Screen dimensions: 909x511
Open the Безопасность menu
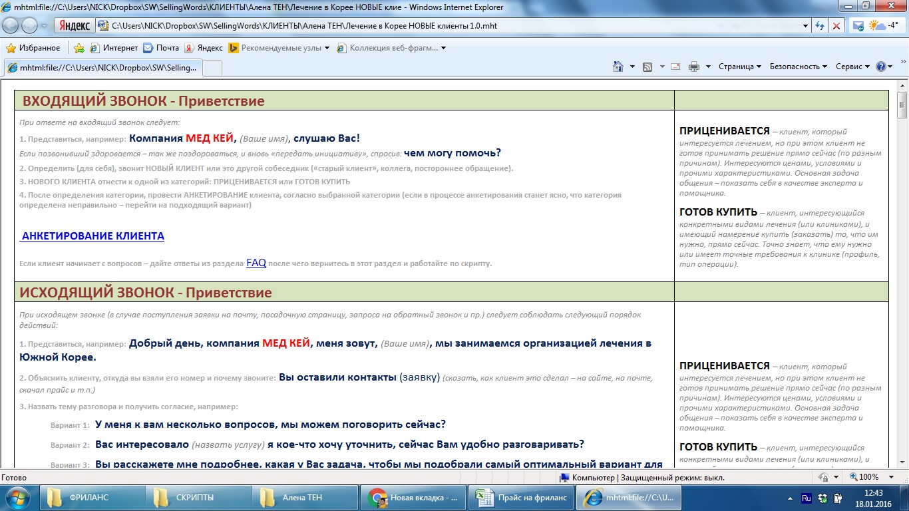click(x=799, y=67)
